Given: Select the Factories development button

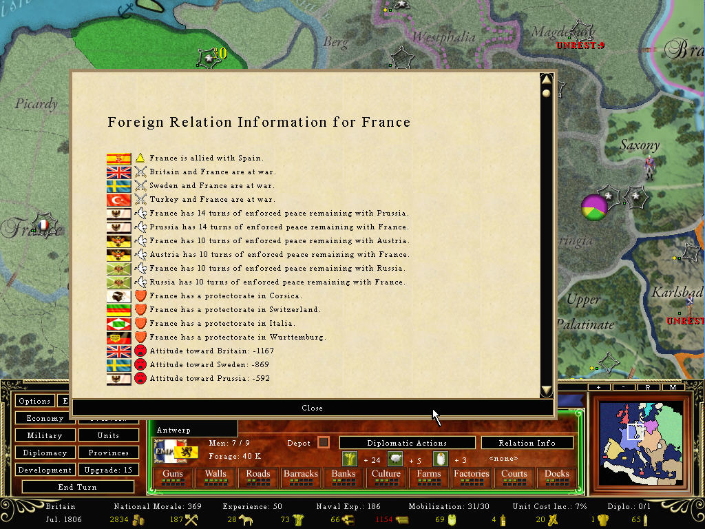Looking at the screenshot, I should pyautogui.click(x=471, y=477).
